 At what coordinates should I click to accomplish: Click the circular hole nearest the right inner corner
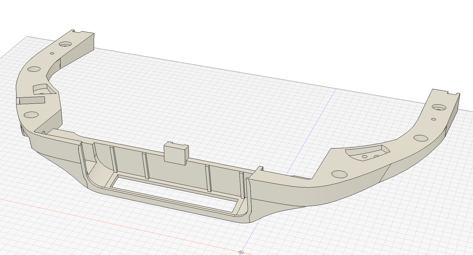point(339,174)
